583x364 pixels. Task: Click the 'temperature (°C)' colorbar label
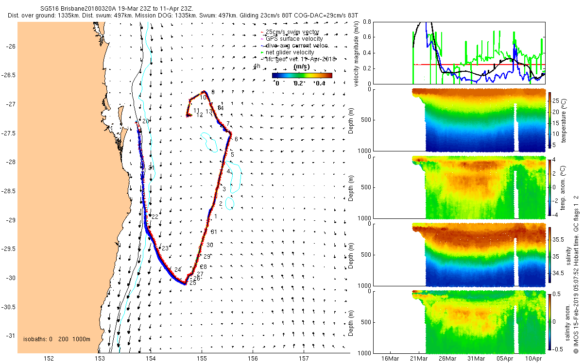pyautogui.click(x=565, y=120)
